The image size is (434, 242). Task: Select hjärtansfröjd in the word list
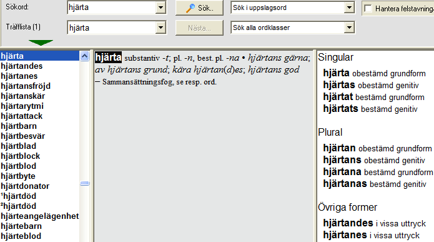point(26,86)
